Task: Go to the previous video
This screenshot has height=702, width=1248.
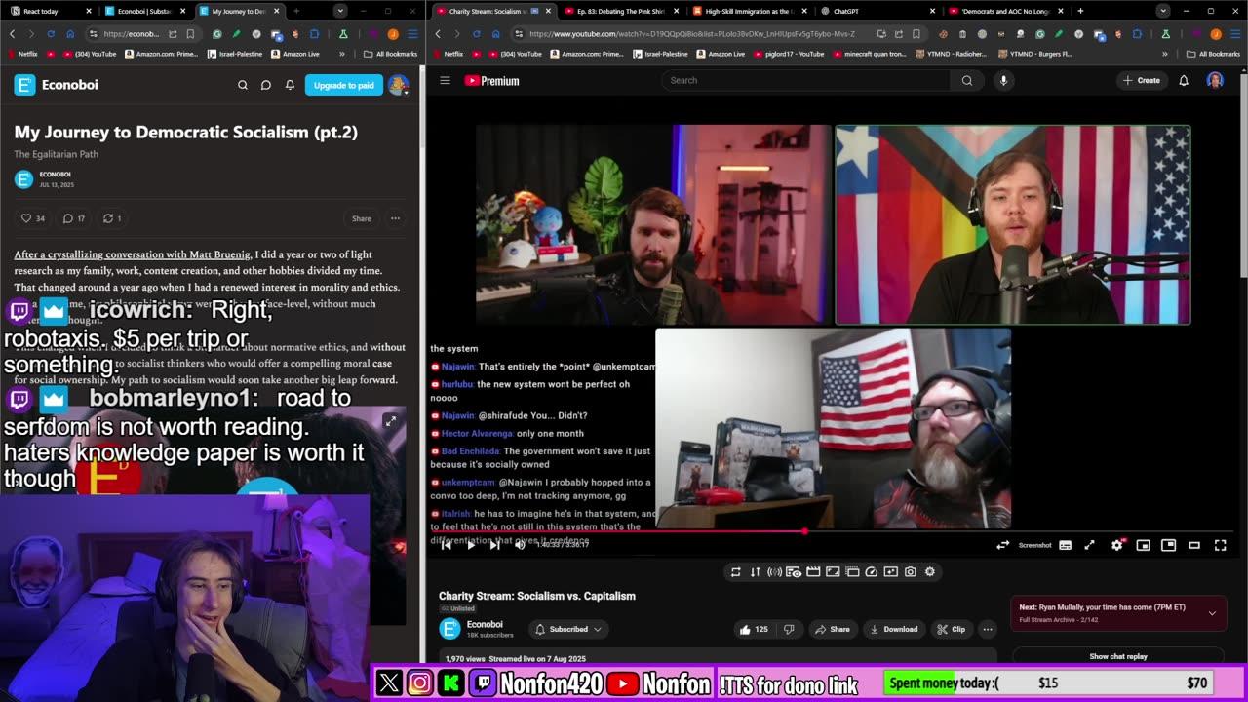Action: point(446,545)
